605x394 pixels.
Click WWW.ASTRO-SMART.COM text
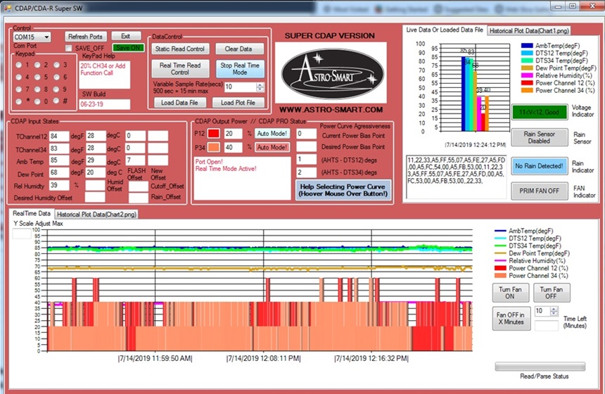(x=331, y=110)
